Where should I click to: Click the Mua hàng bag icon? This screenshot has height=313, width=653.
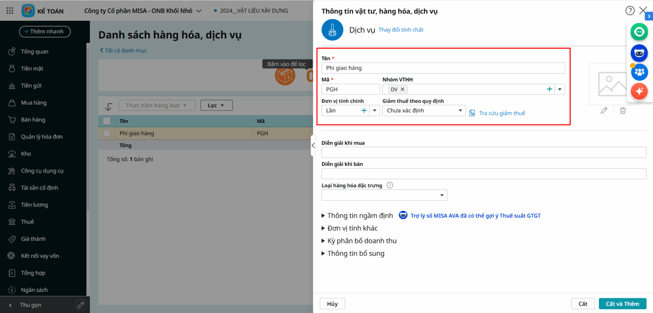(12, 103)
